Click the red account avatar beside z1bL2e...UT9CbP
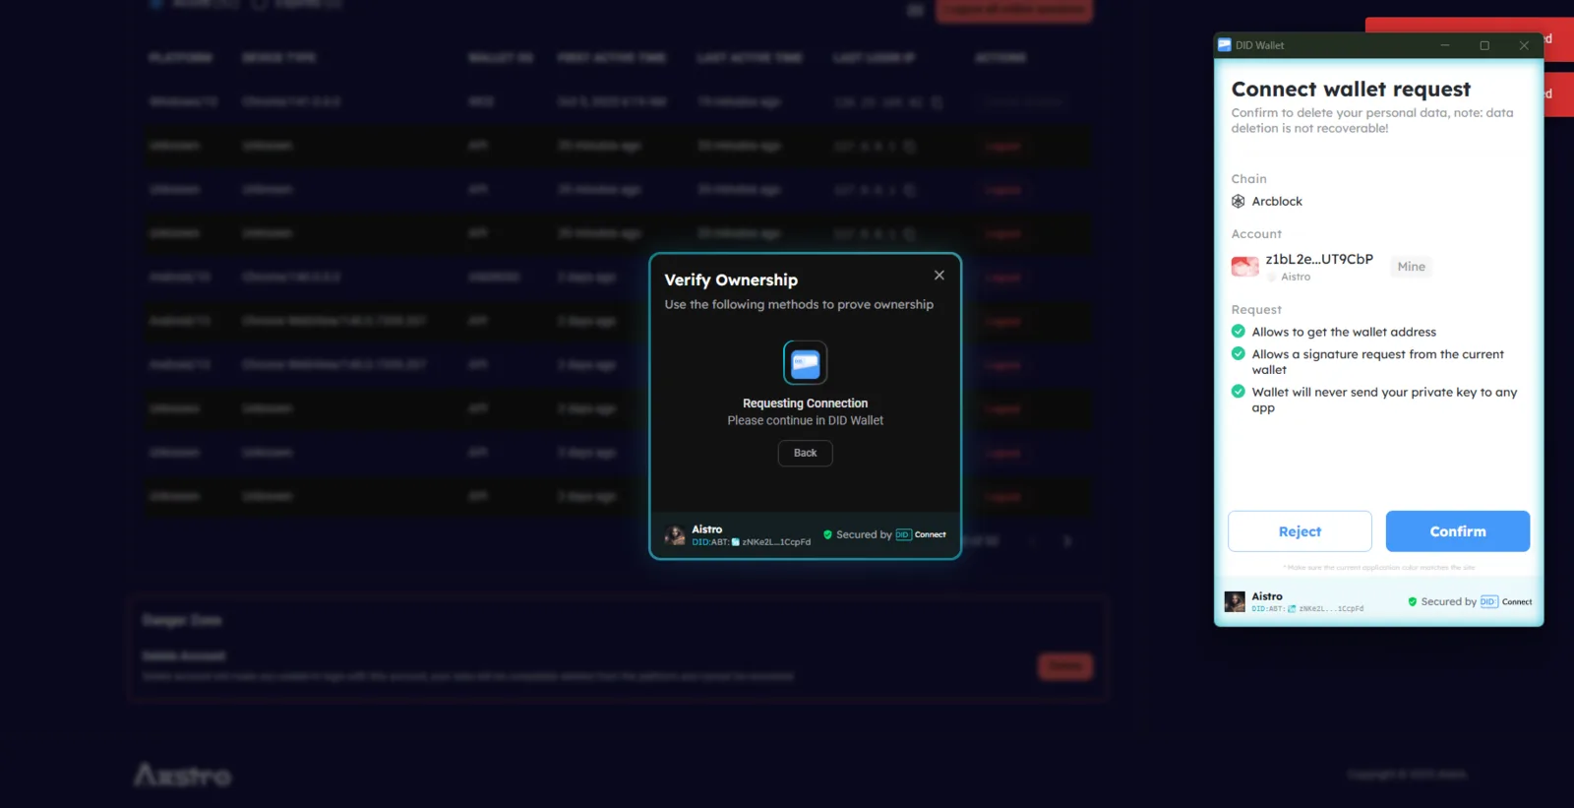 [x=1245, y=267]
